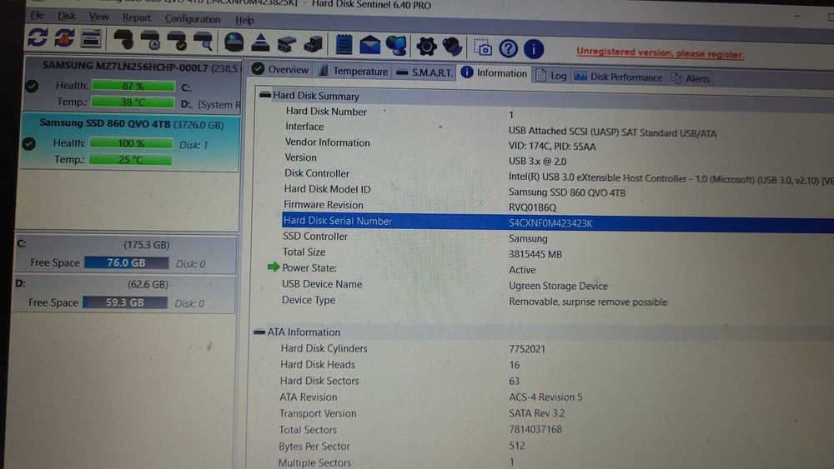
Task: Click the disk icon with clock
Action: click(151, 41)
